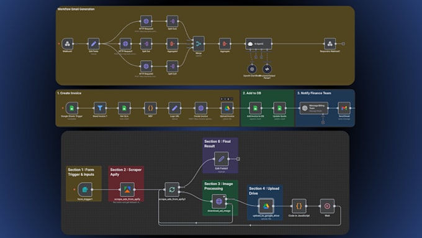Image resolution: width=422 pixels, height=238 pixels.
Task: Open the Send Email Gmail node
Action: pyautogui.click(x=344, y=108)
